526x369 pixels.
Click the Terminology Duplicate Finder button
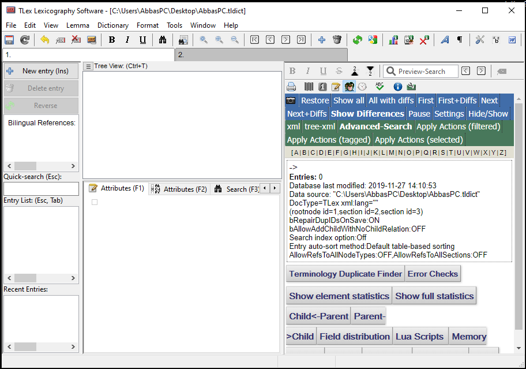345,274
